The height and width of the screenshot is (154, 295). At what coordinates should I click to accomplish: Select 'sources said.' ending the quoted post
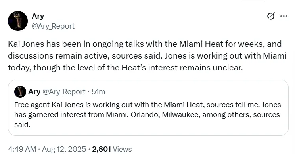(x=147, y=120)
